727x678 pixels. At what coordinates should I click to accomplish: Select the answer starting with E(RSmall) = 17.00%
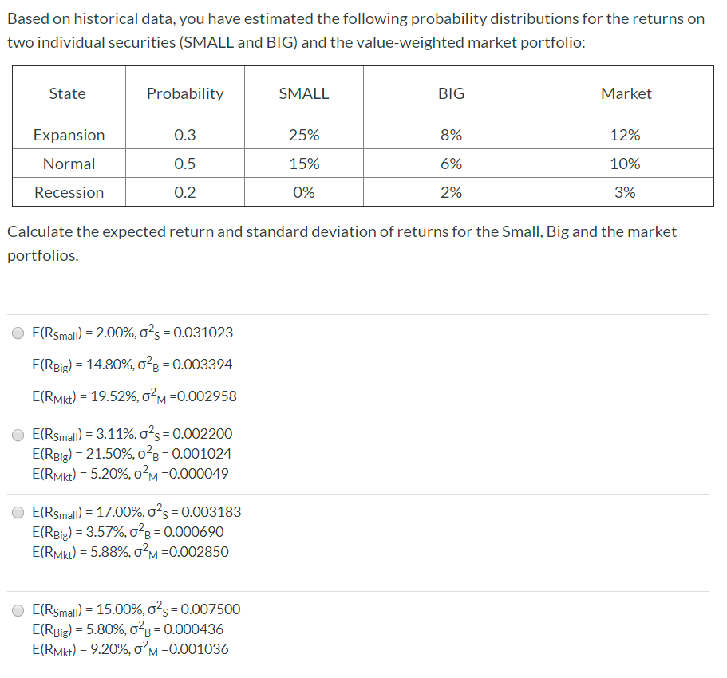tap(17, 513)
